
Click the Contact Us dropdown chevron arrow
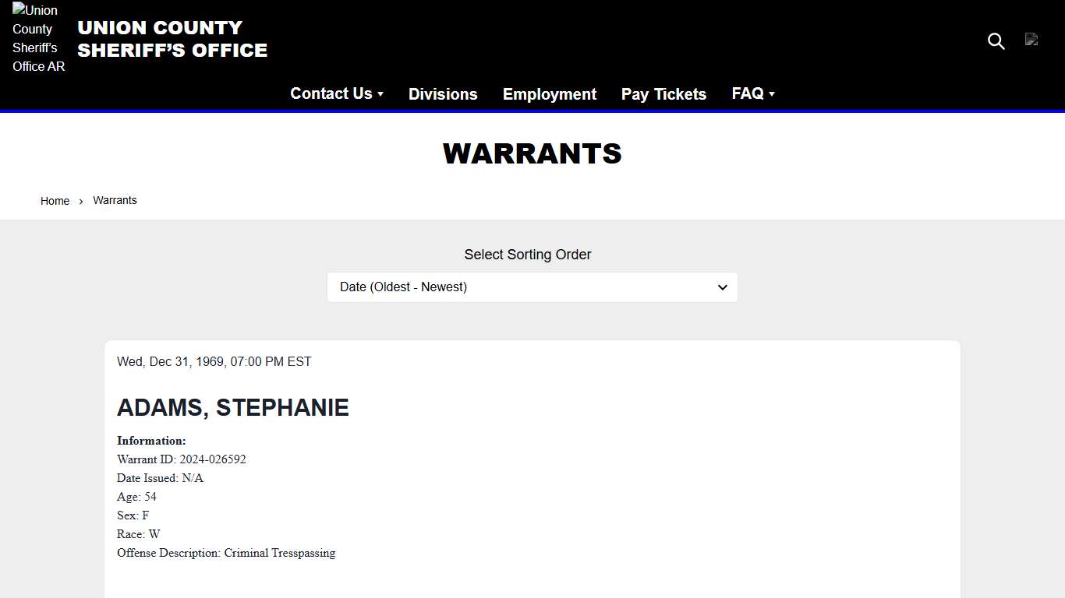pos(380,93)
